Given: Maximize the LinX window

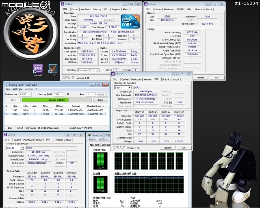Looking at the screenshot, I should click(x=99, y=85).
